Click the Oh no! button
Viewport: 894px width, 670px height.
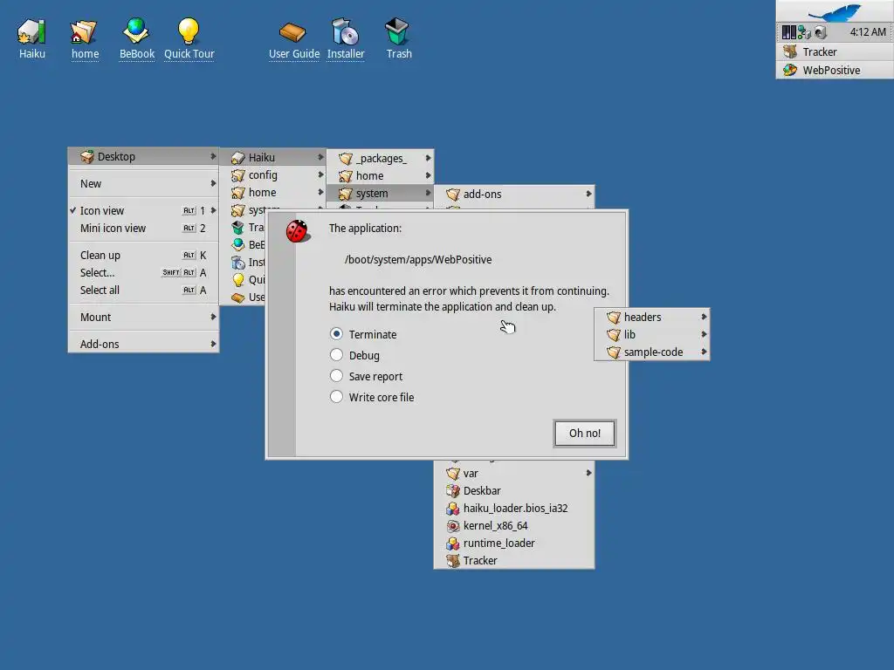pos(584,433)
